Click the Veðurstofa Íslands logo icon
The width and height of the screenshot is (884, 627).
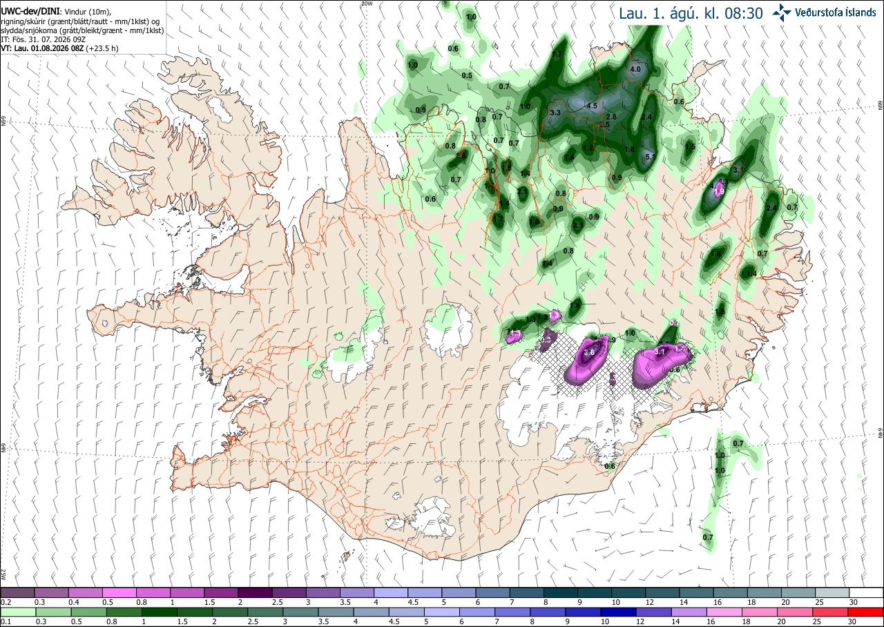782,12
